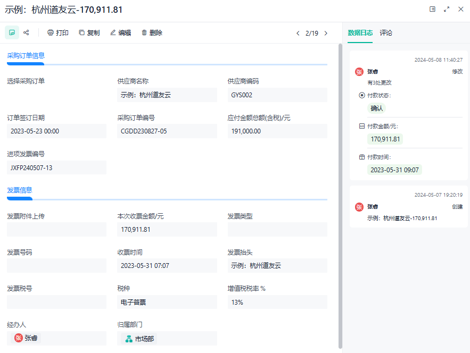
Task: Click the department org icon beside 市场部
Action: tap(129, 339)
